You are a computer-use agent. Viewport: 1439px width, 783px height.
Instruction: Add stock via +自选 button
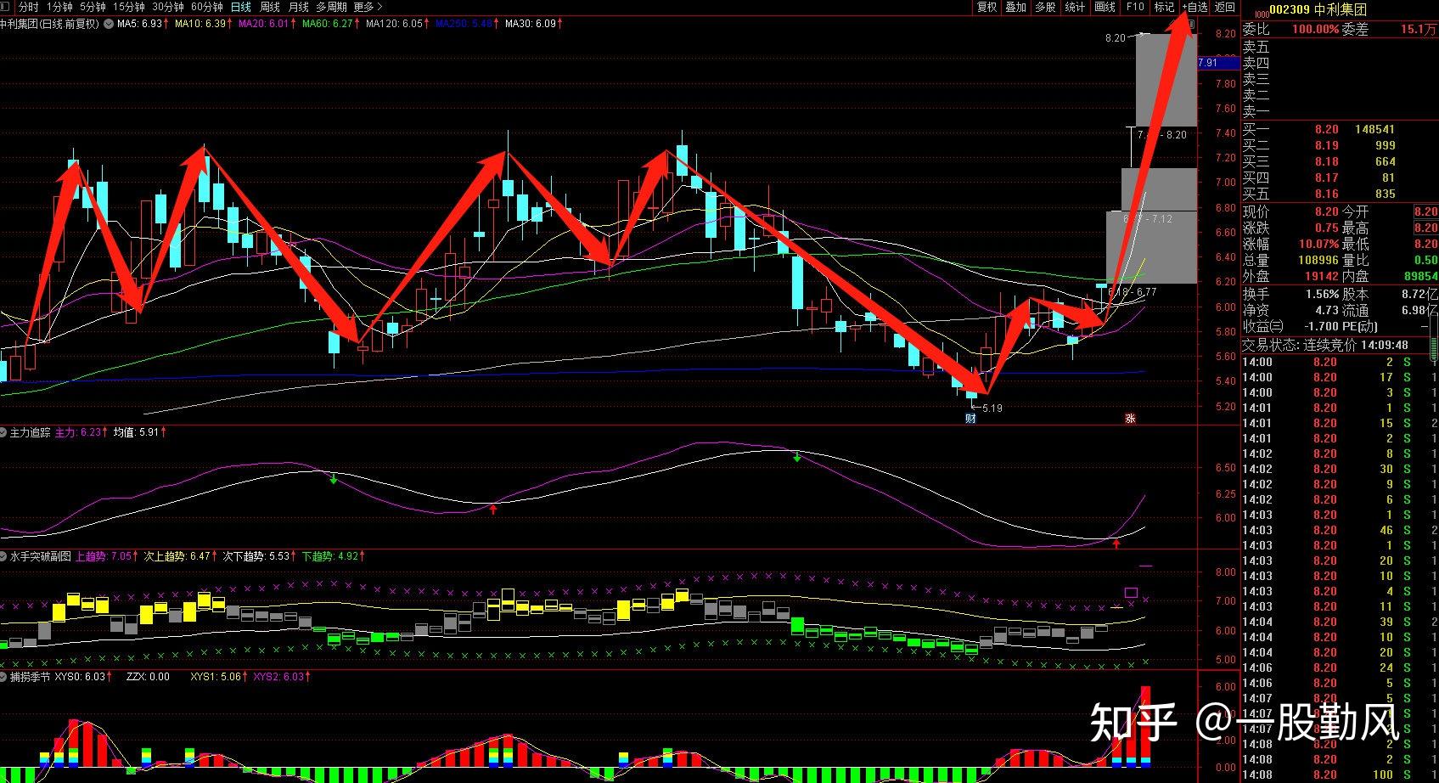1194,7
